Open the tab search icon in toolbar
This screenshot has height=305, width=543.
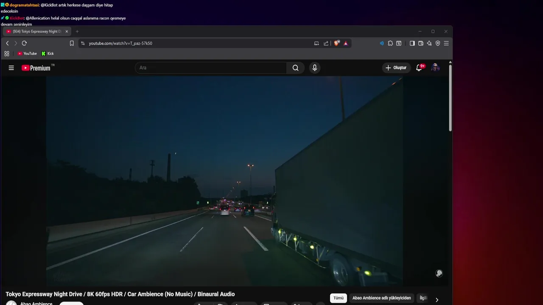399,43
